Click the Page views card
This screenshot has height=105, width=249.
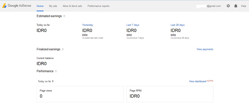coord(80,94)
